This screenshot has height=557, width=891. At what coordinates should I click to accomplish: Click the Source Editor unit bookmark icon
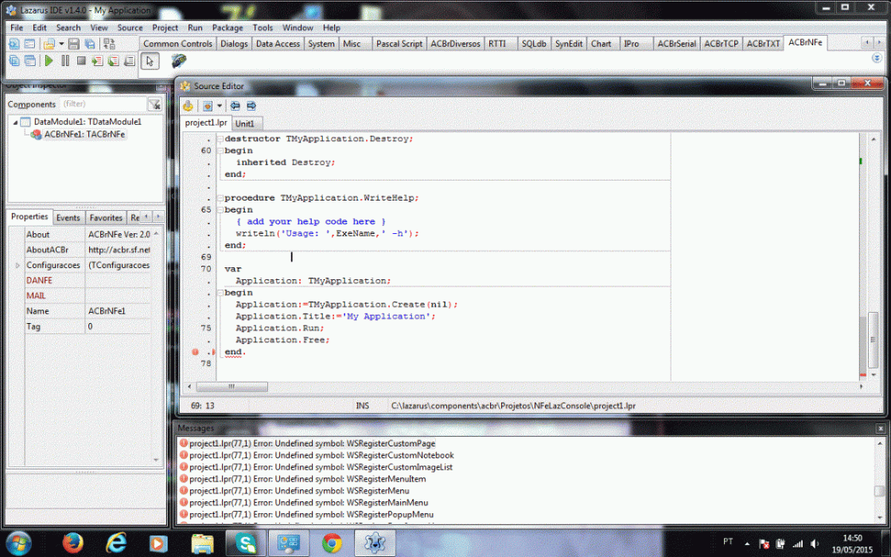(x=208, y=106)
